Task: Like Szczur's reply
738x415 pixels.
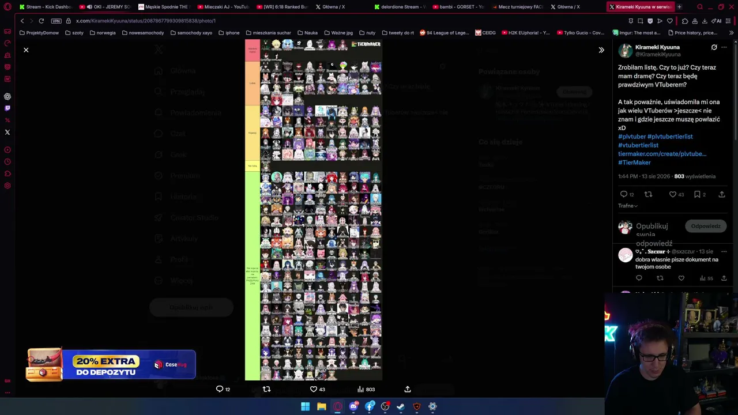Action: [x=681, y=278]
